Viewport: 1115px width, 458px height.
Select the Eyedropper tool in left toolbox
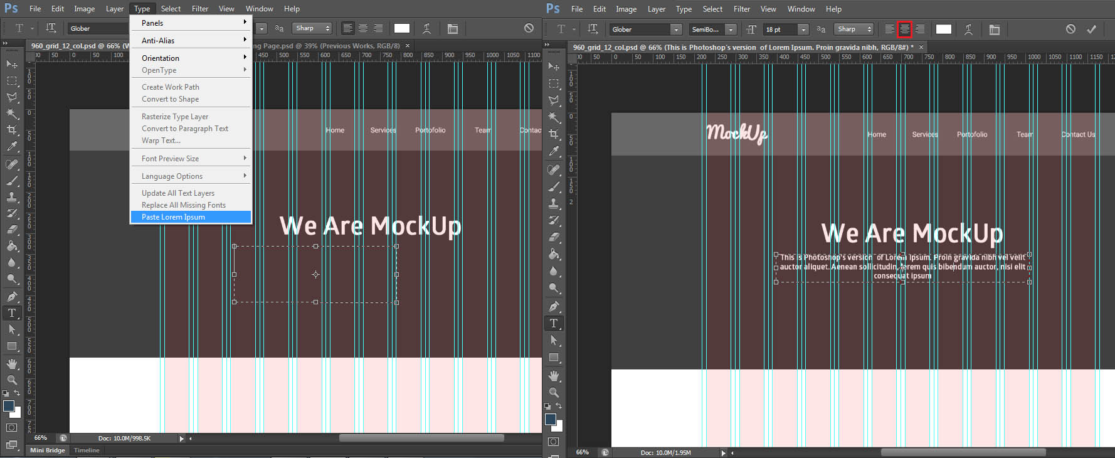pos(12,147)
